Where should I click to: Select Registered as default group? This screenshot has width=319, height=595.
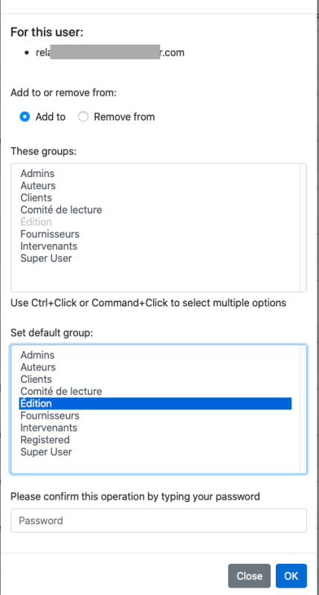click(155, 440)
